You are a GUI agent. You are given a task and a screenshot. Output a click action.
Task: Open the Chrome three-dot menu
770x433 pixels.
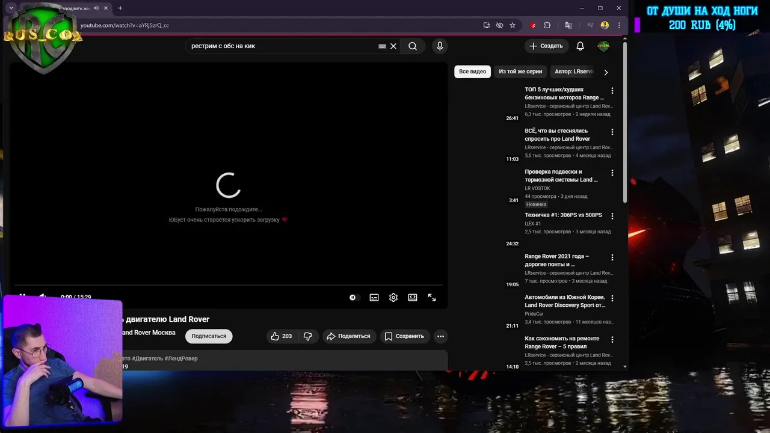click(619, 25)
